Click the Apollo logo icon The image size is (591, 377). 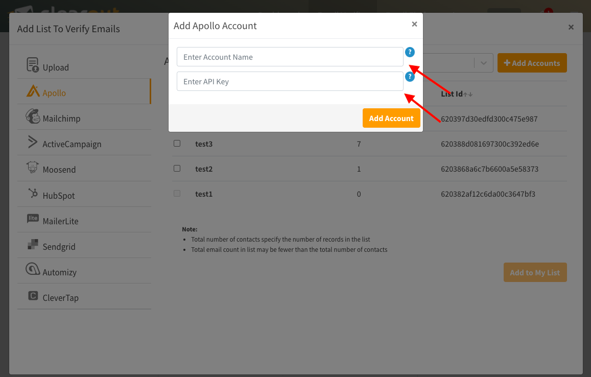point(33,91)
